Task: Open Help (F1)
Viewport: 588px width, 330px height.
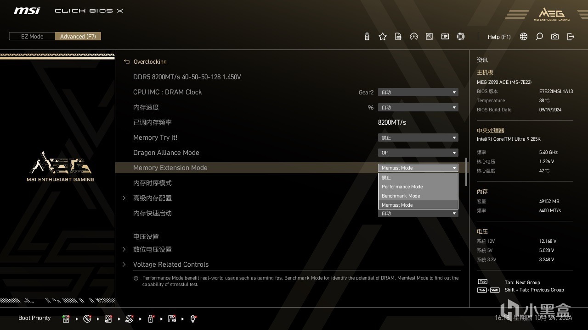Action: pos(499,37)
